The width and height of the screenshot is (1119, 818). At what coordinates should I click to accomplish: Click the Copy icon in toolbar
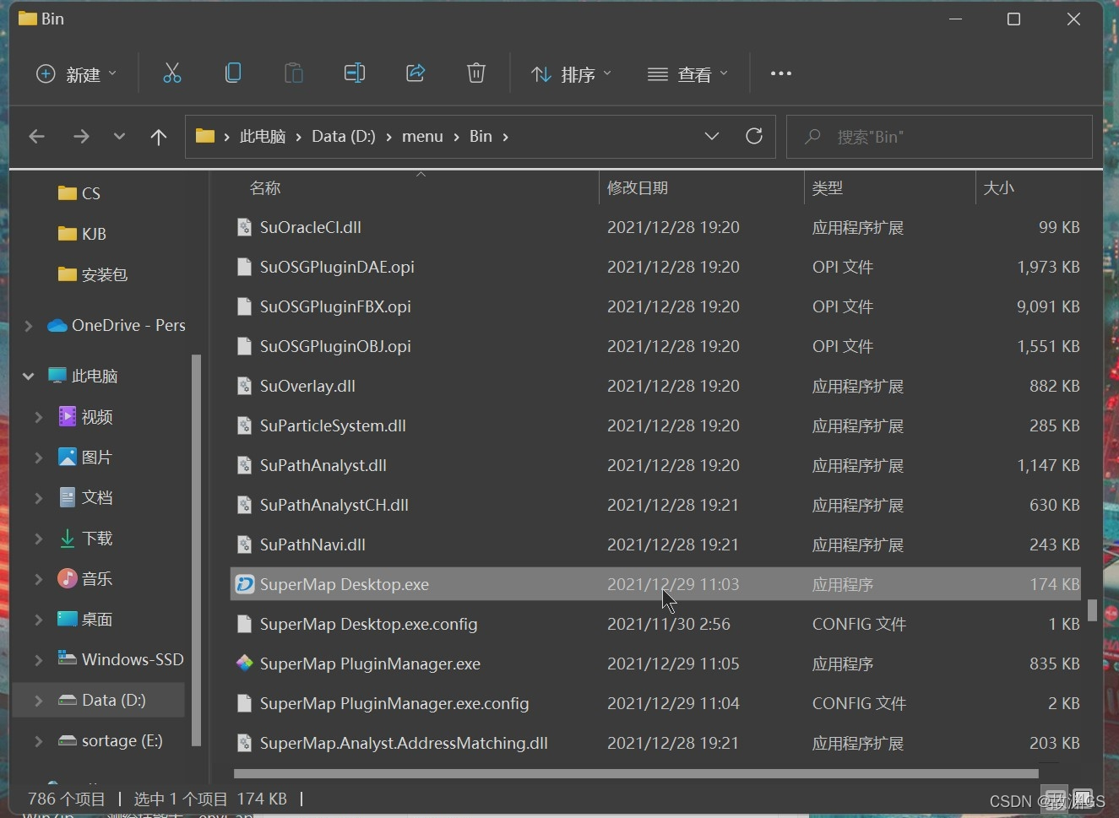(233, 73)
